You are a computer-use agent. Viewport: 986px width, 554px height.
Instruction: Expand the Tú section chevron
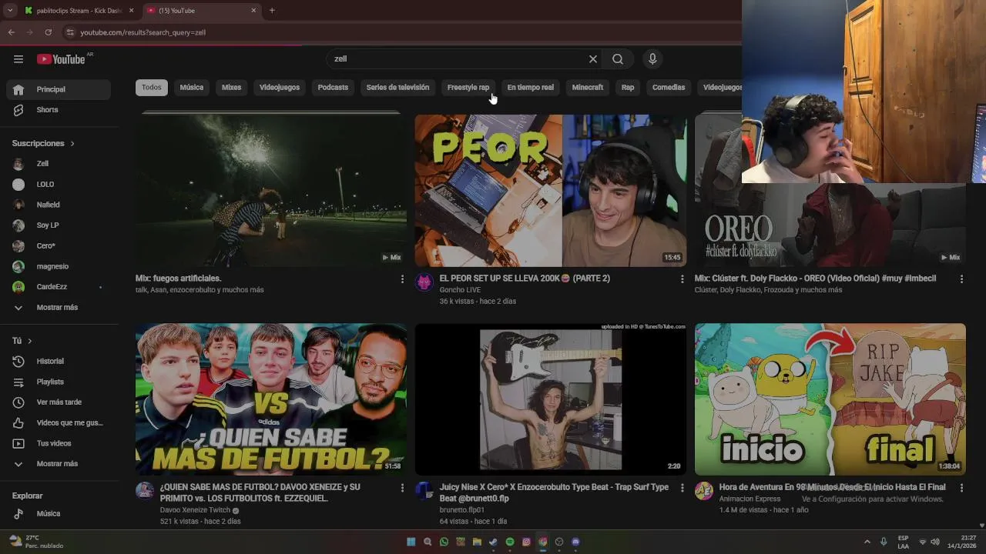point(30,341)
